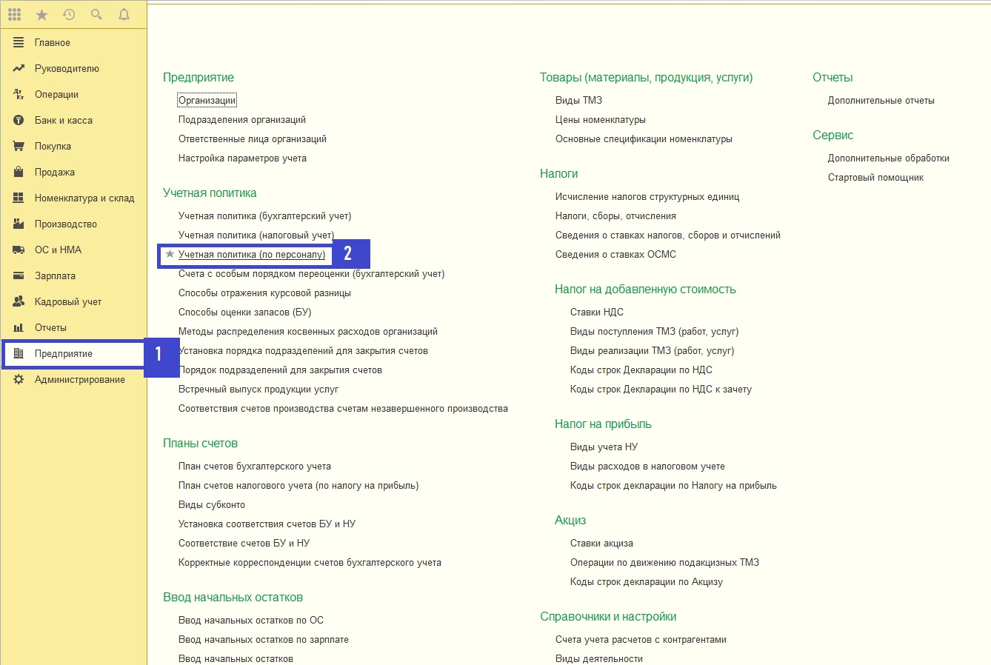Open План счетов бухгалтерского учета

click(x=255, y=466)
